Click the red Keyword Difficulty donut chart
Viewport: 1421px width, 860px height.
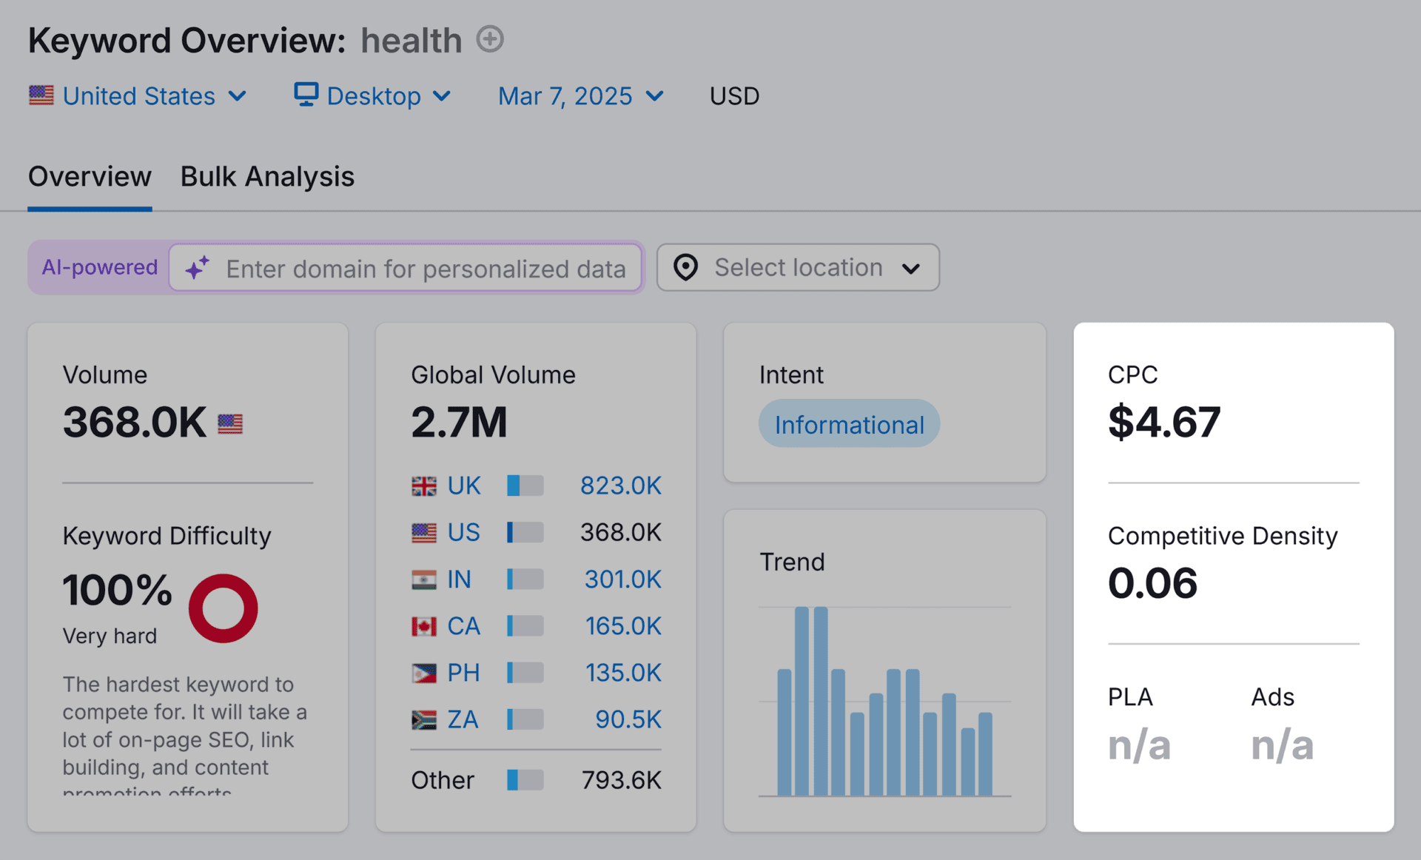click(x=223, y=608)
